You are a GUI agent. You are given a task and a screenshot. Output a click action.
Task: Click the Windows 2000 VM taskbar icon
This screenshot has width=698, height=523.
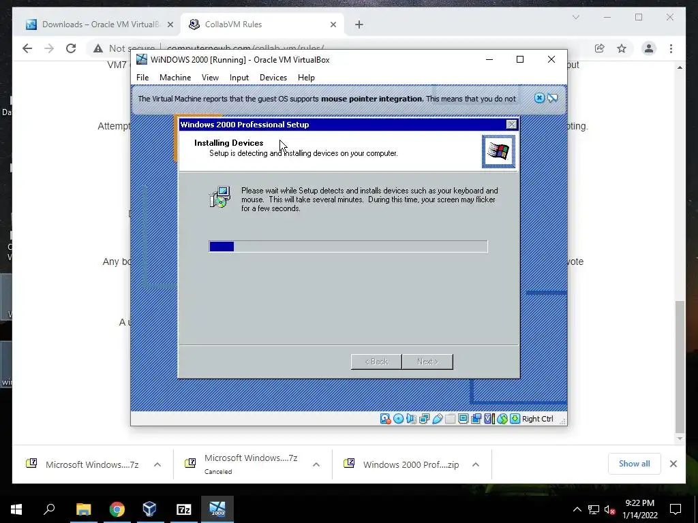(x=217, y=509)
